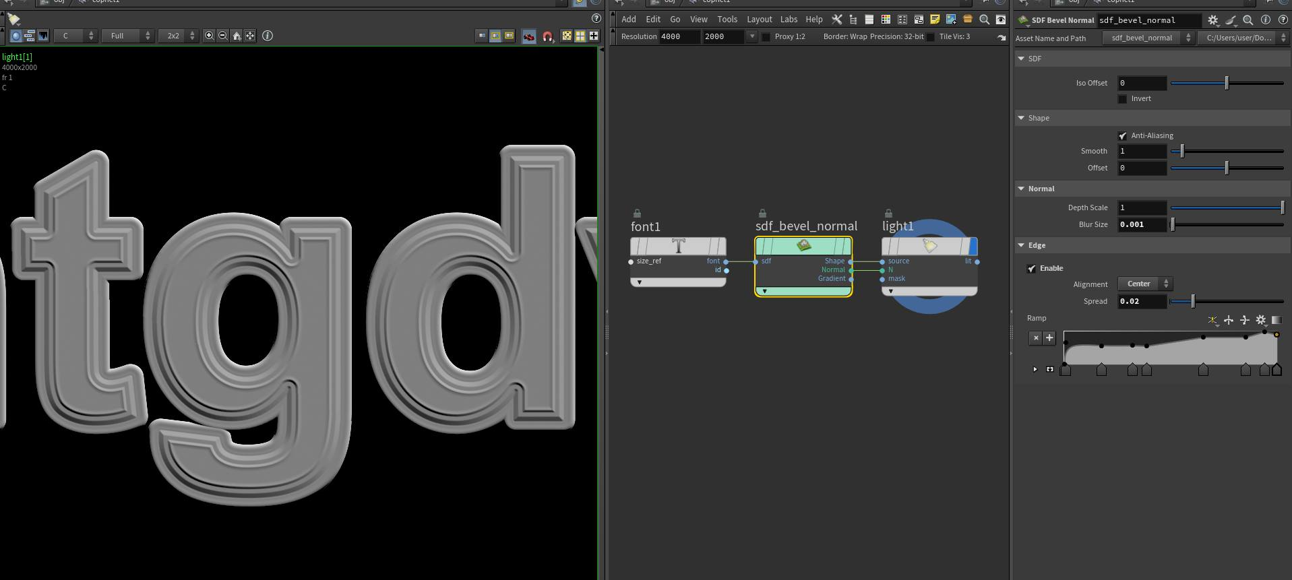This screenshot has height=580, width=1292.
Task: Open the Layout menu in network editor
Action: point(759,20)
